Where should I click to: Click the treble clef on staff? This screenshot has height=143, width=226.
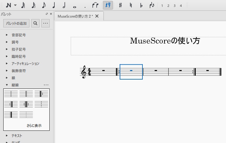(x=84, y=72)
